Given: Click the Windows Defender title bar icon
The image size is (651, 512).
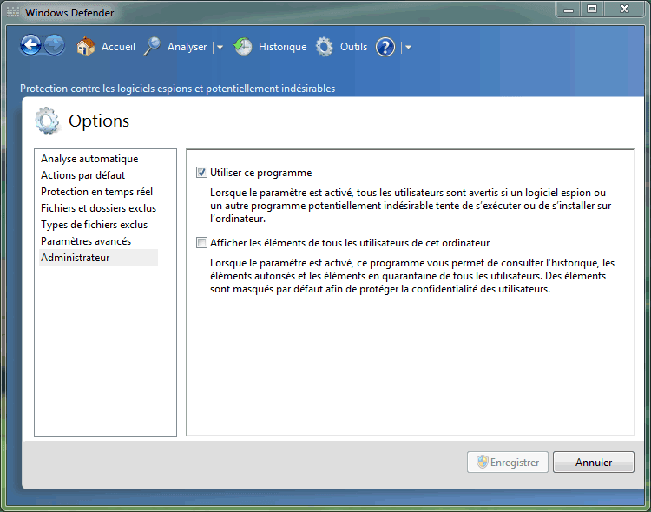Looking at the screenshot, I should 13,12.
